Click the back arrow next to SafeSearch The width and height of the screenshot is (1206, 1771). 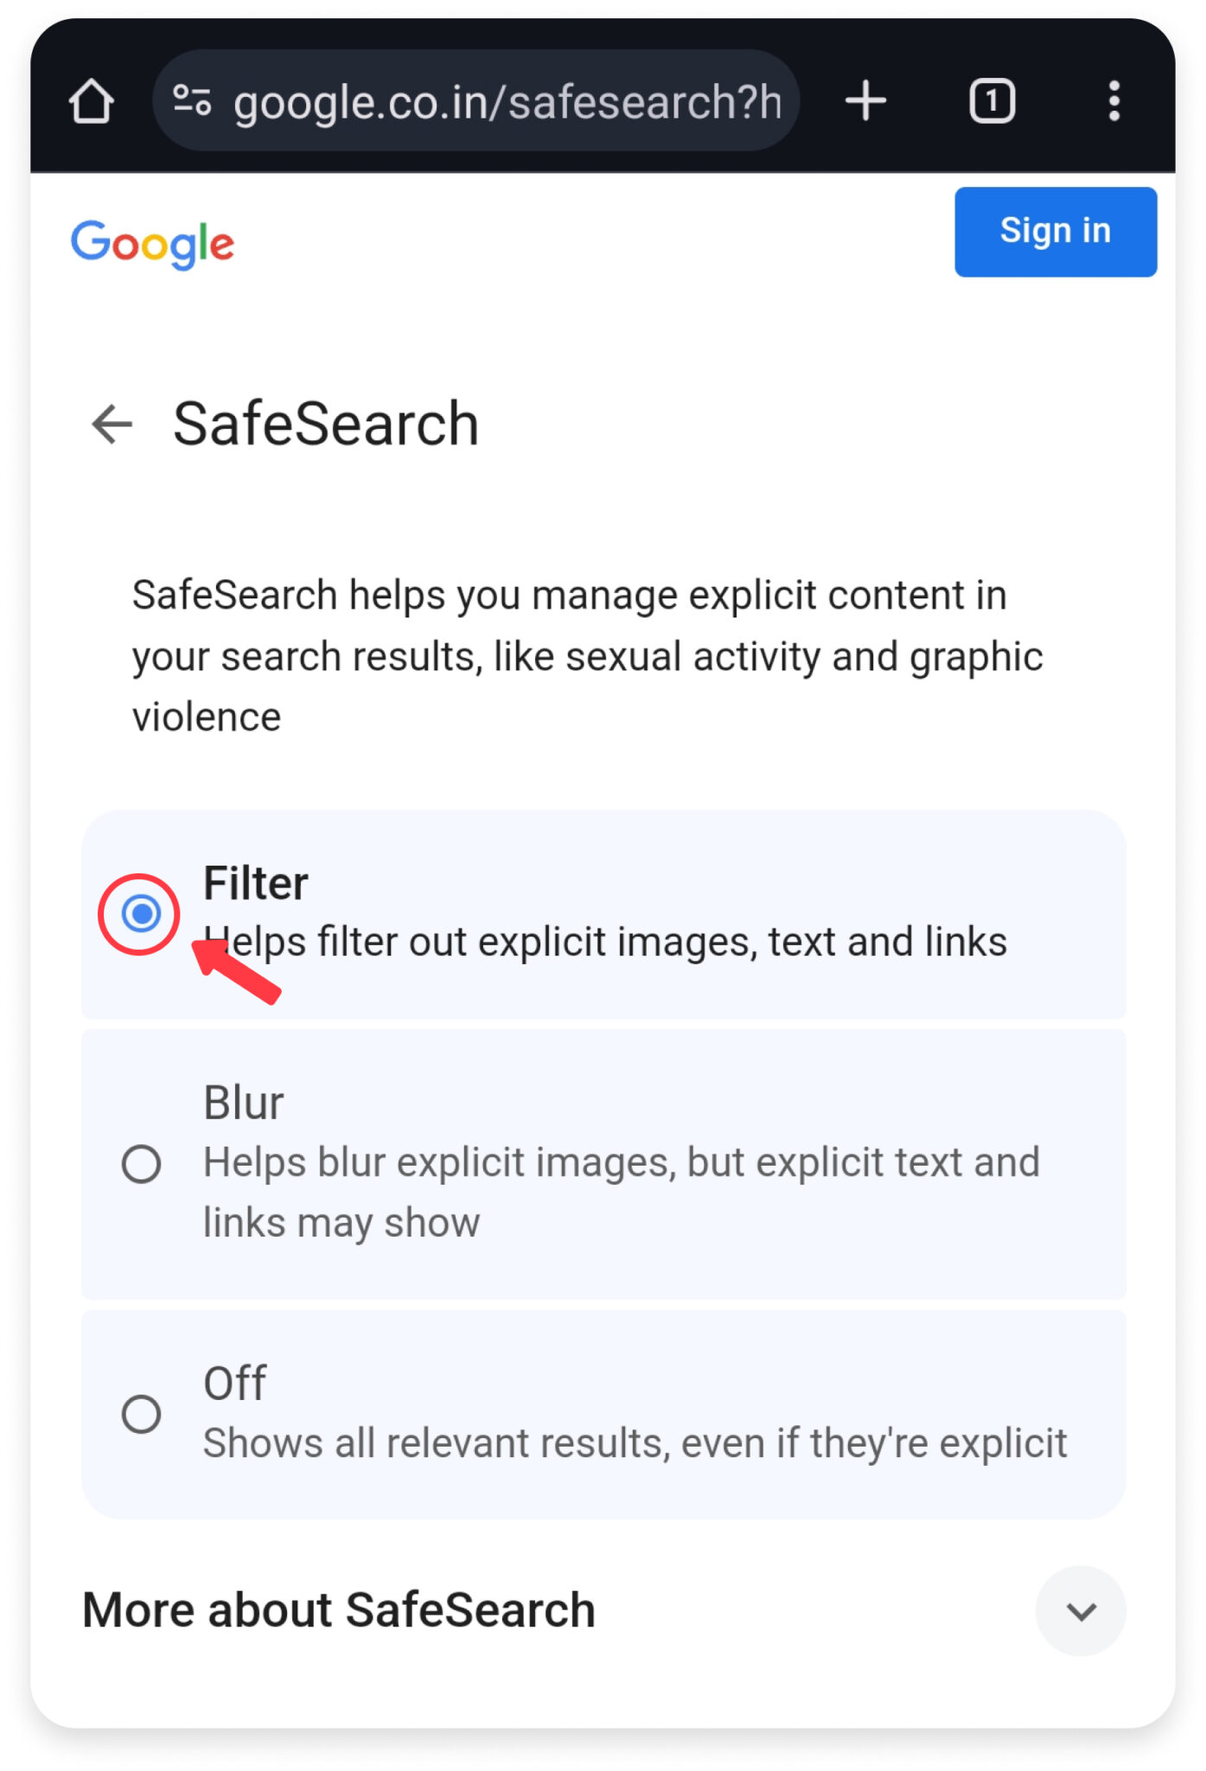110,423
